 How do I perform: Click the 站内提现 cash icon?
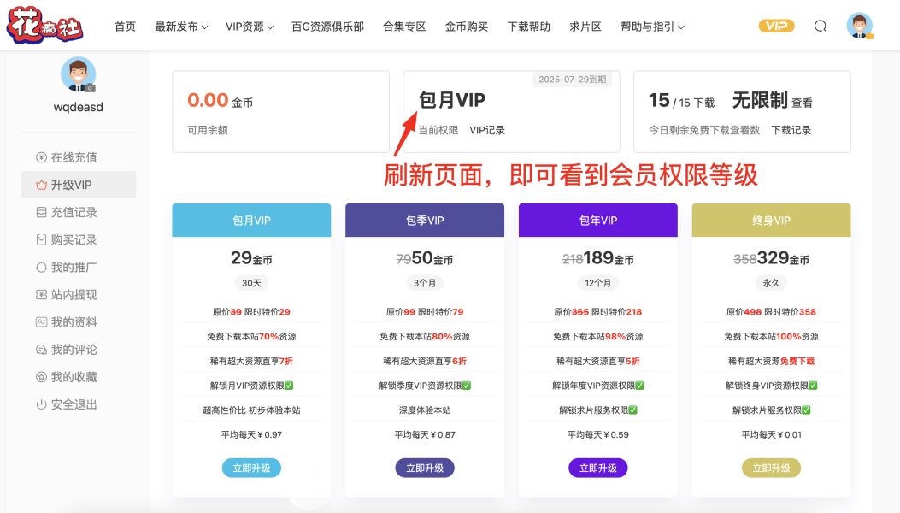(41, 295)
